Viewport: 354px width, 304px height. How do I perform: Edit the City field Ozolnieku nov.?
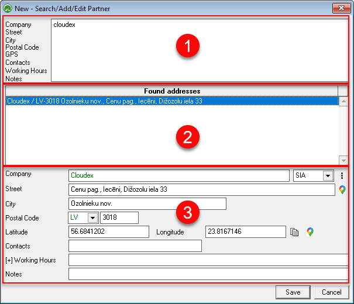pos(147,204)
